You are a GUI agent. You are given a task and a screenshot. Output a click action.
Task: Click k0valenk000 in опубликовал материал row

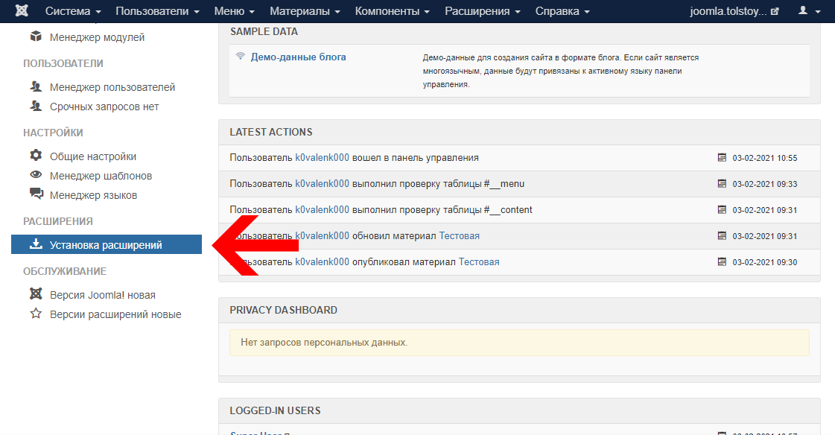(x=323, y=262)
